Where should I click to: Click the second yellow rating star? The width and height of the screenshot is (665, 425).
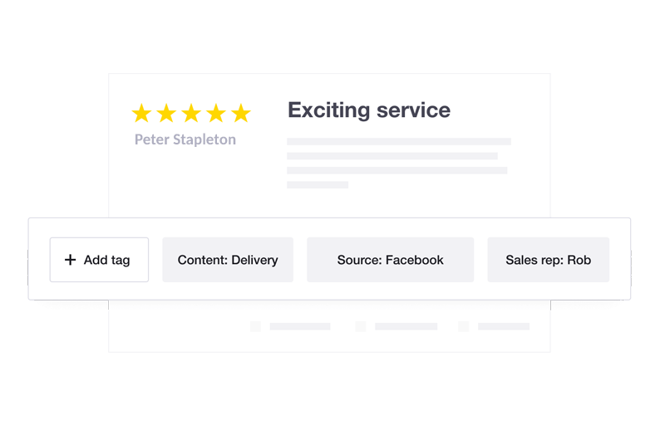(166, 113)
